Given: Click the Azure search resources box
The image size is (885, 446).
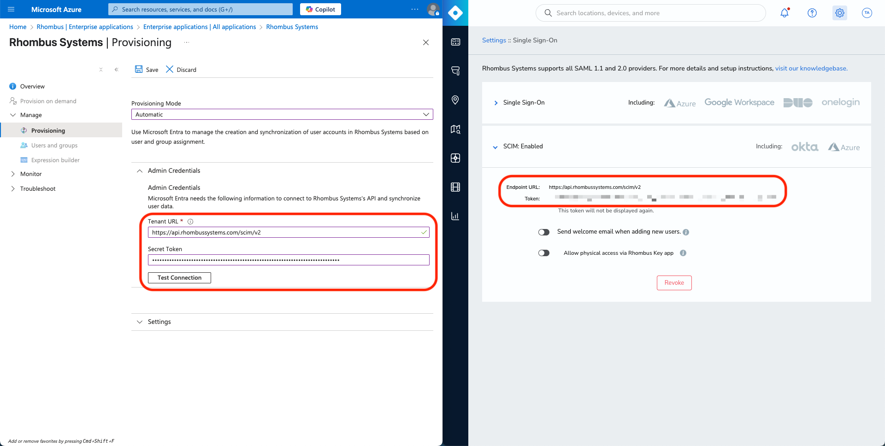Looking at the screenshot, I should pyautogui.click(x=201, y=9).
